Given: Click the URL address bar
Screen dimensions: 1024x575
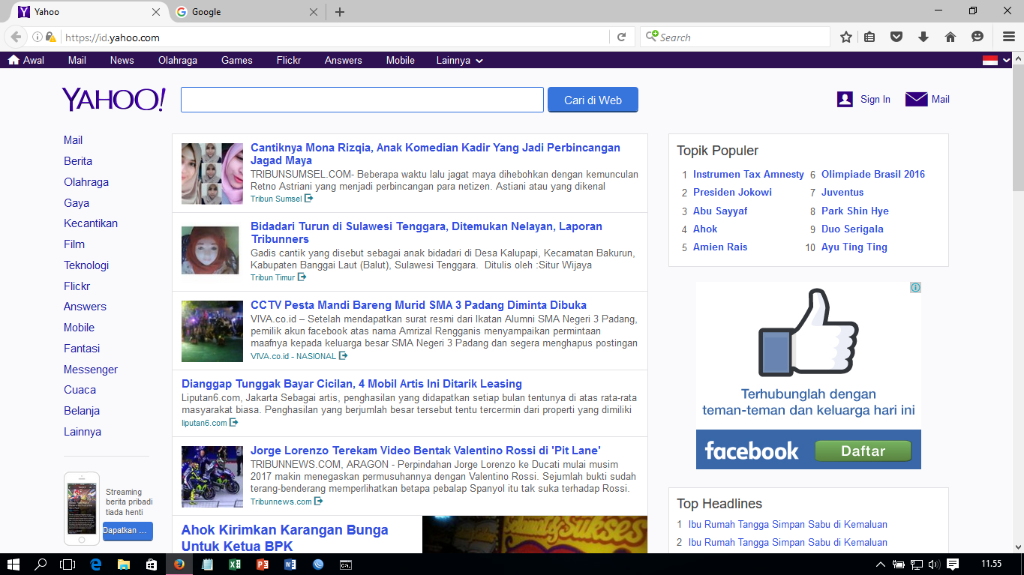Looking at the screenshot, I should pyautogui.click(x=334, y=37).
